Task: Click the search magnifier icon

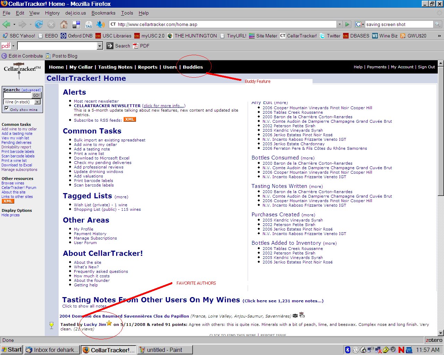Action: [438, 24]
